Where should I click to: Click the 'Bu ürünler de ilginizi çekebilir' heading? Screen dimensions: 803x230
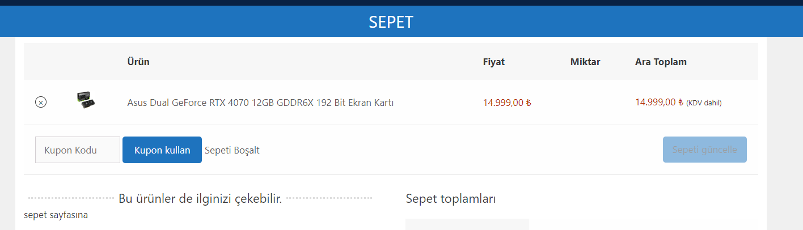[x=200, y=199]
